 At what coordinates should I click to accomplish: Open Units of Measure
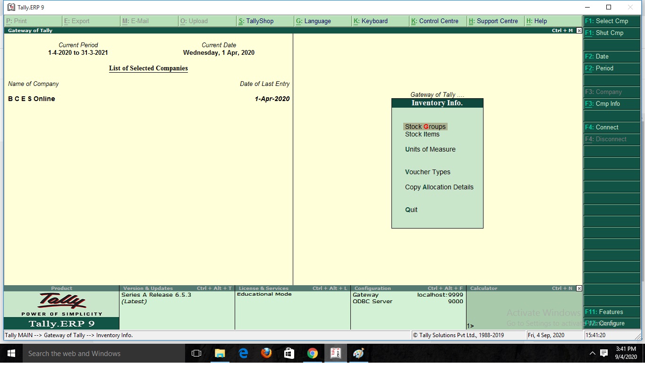[x=430, y=149]
